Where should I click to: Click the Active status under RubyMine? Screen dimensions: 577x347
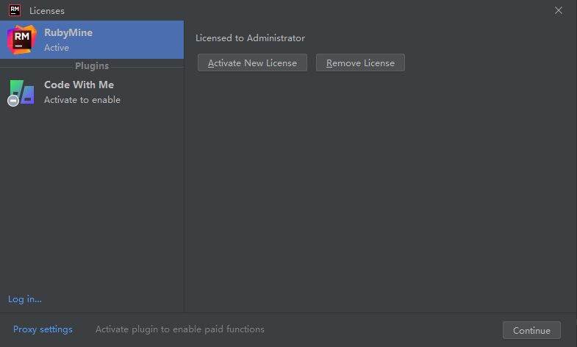pyautogui.click(x=57, y=48)
